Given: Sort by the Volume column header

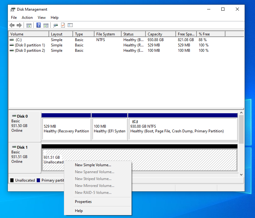Looking at the screenshot, I should (29, 34).
